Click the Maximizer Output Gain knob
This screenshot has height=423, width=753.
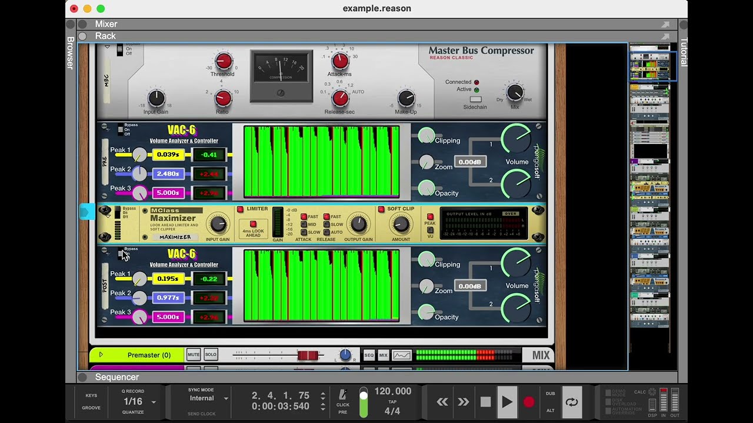[358, 224]
